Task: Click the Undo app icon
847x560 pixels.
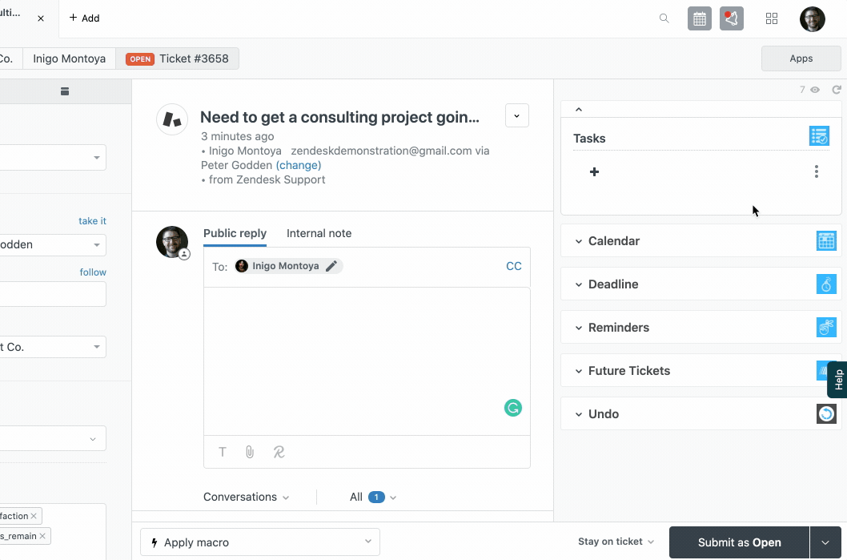Action: point(826,413)
